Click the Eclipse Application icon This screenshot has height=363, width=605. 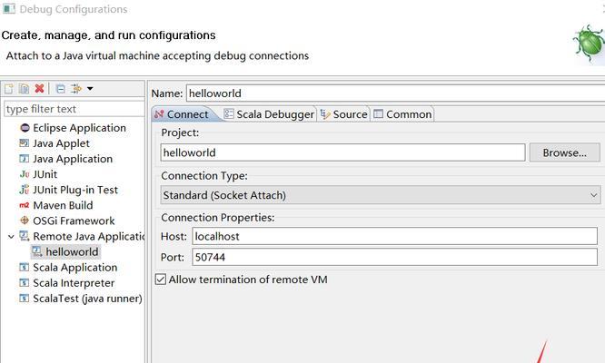click(25, 128)
